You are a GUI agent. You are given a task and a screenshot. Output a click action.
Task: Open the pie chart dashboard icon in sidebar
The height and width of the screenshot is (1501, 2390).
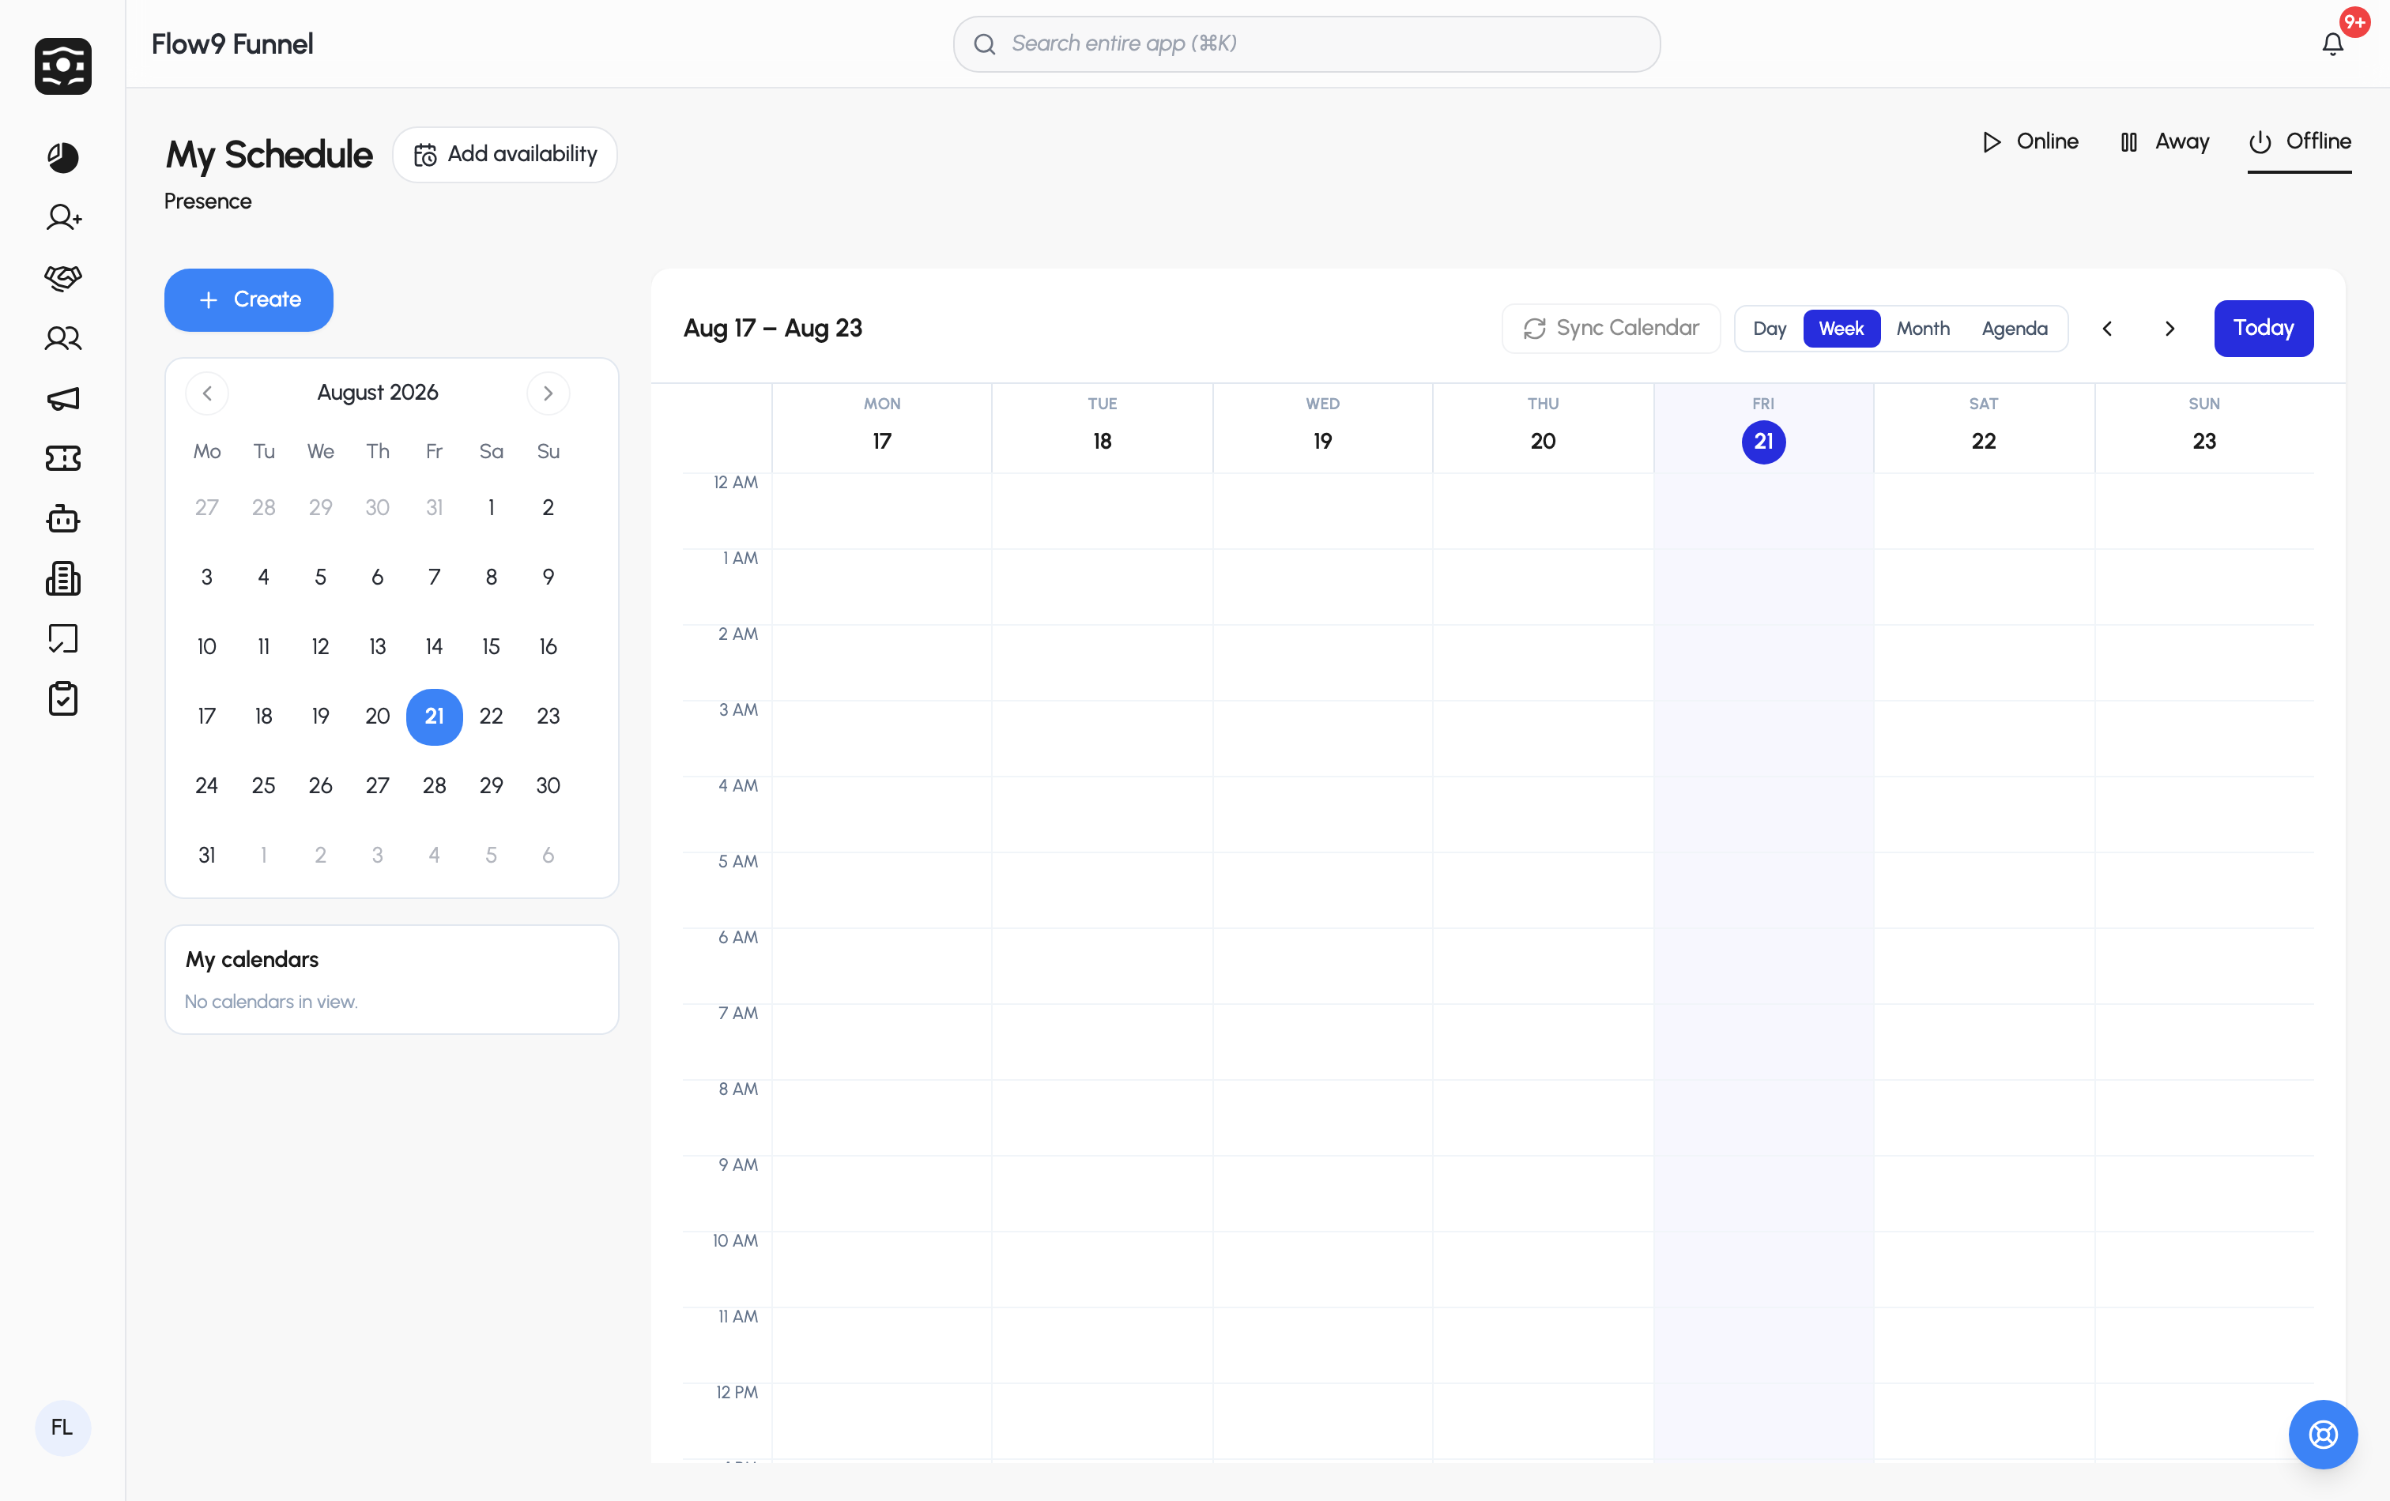pos(62,156)
